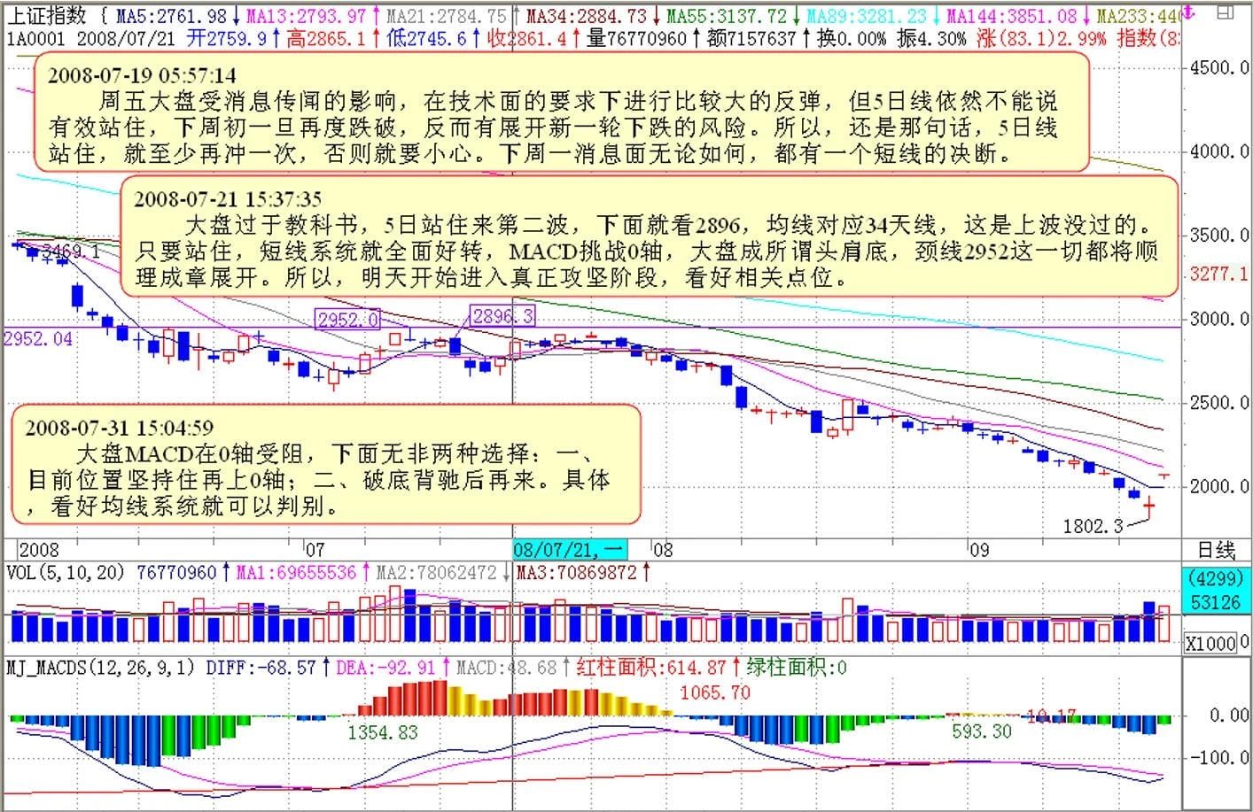Click the 2896.3 price label box
The image size is (1253, 812).
click(x=502, y=316)
